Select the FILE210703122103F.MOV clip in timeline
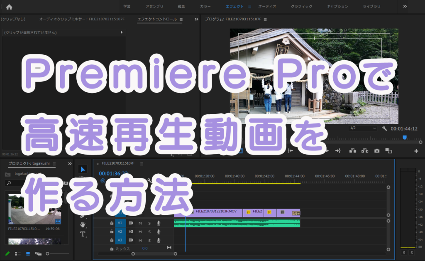 click(215, 213)
